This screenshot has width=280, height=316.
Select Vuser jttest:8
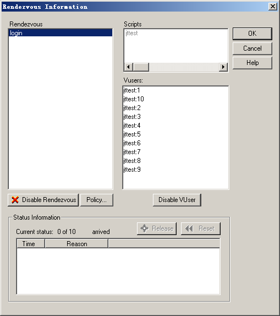[132, 161]
